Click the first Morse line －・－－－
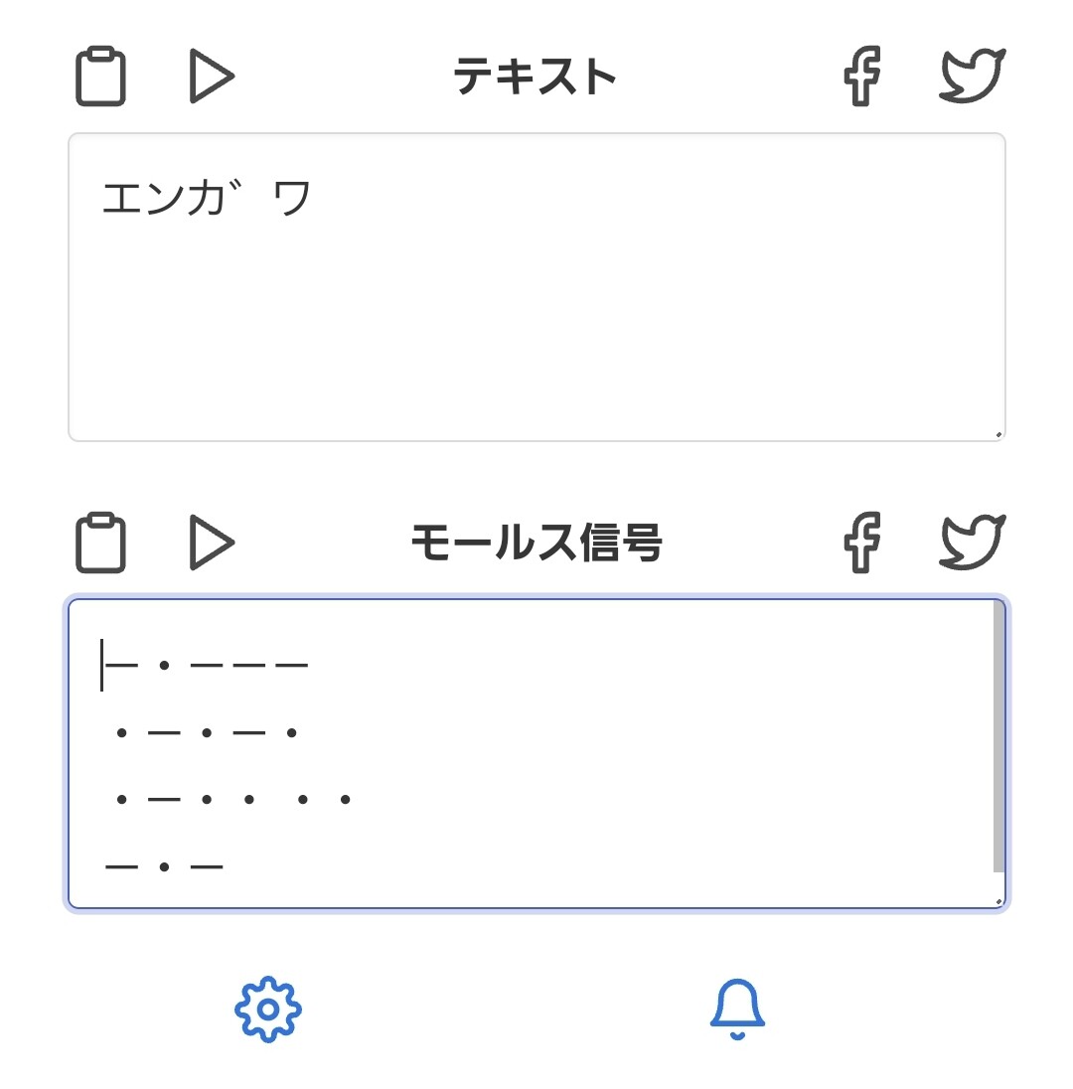Viewport: 1073px width, 1089px height. tap(207, 664)
